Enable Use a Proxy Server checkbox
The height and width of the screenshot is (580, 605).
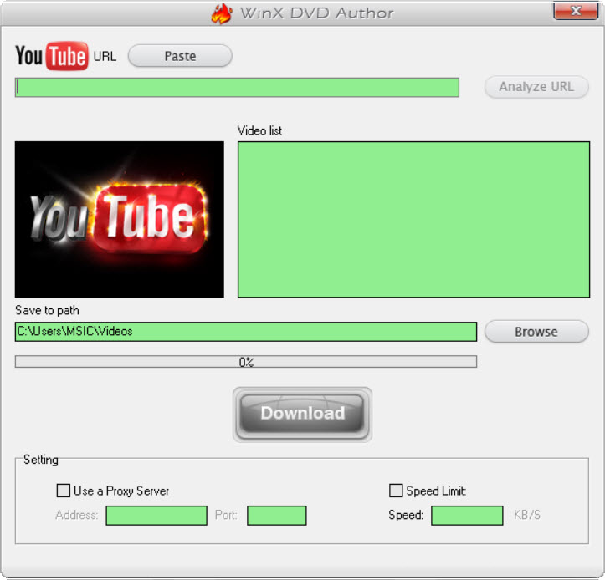tap(64, 491)
